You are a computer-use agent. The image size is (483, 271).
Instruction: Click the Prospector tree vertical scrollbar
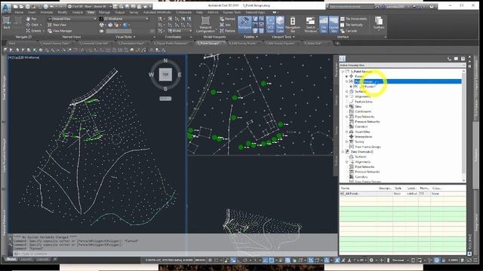[463, 126]
